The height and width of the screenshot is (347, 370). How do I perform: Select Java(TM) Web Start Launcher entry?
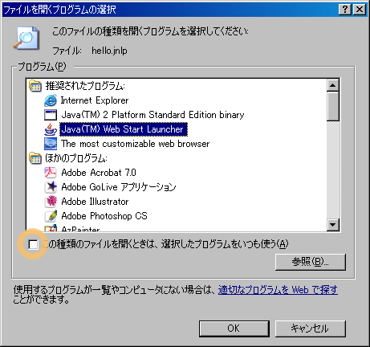click(x=123, y=129)
